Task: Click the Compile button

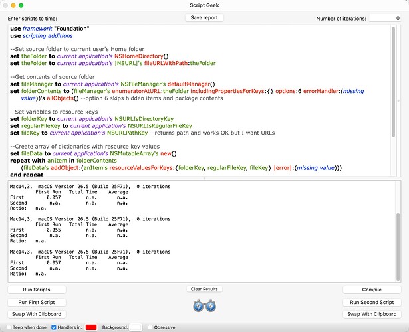Action: pos(372,290)
